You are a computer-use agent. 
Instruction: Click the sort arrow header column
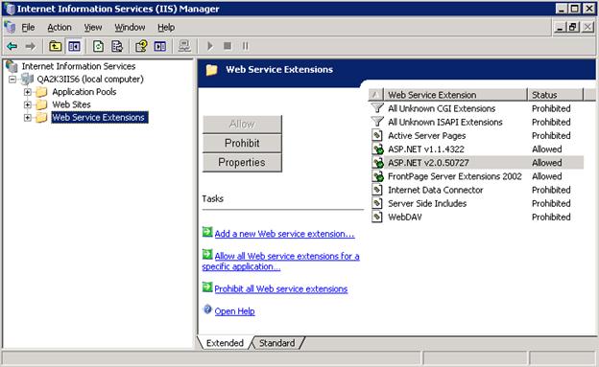click(x=375, y=95)
